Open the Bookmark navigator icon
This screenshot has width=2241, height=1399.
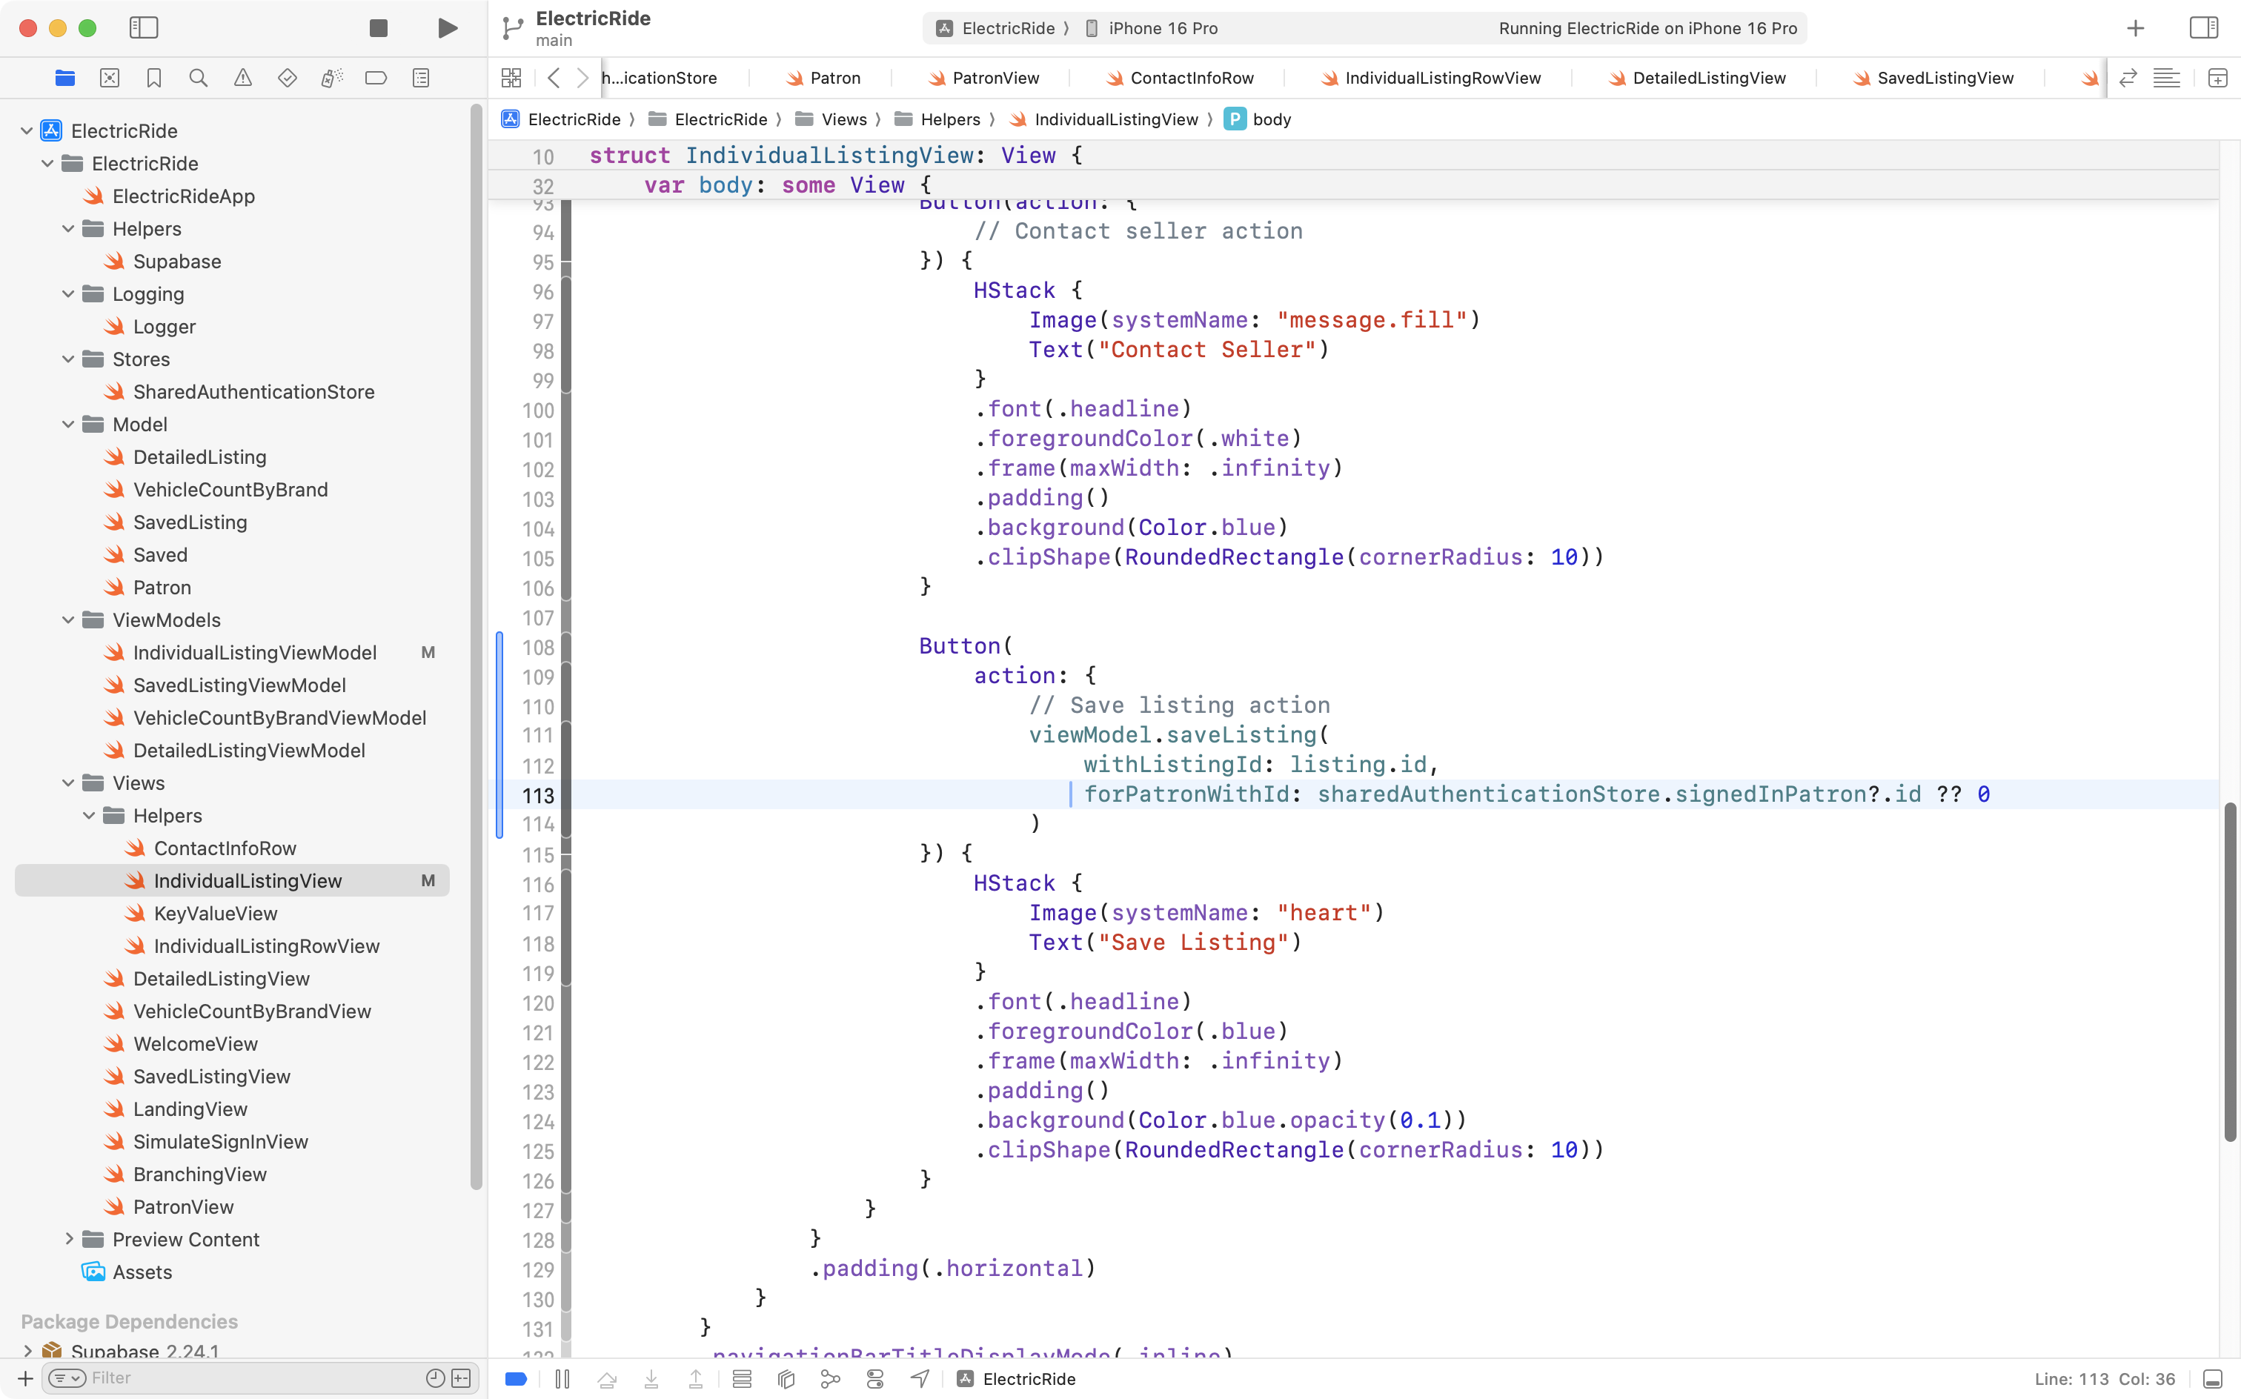(153, 78)
